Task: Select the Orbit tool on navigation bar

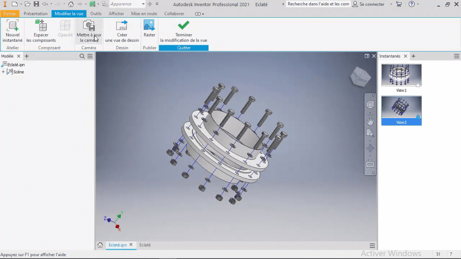Action: (370, 148)
